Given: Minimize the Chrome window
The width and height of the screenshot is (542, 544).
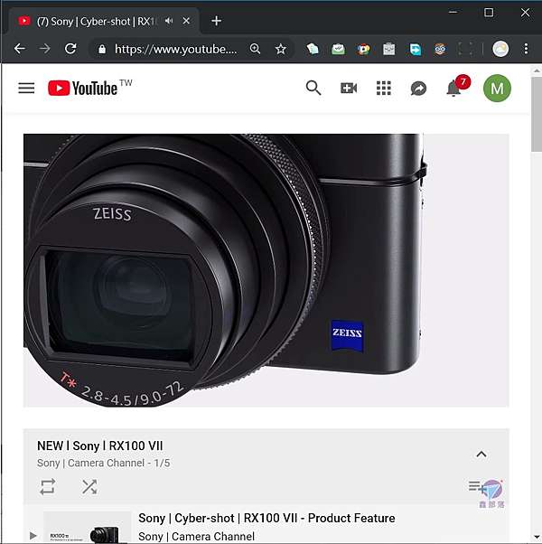Looking at the screenshot, I should pos(453,13).
